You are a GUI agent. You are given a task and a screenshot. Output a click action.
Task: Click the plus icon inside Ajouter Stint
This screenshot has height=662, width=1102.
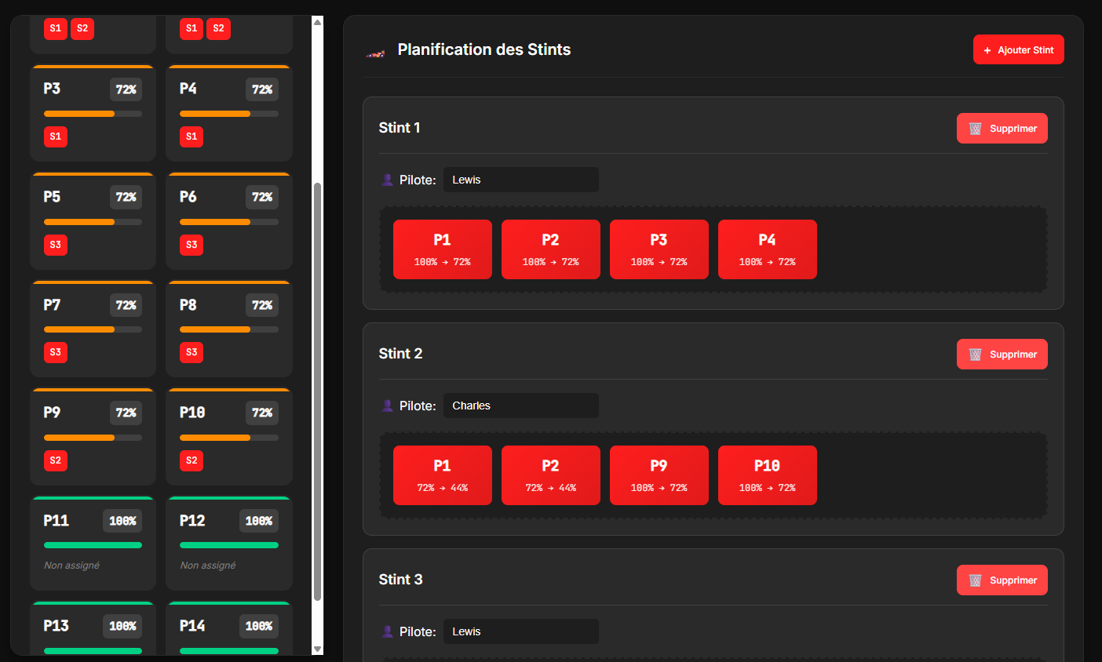coord(987,49)
